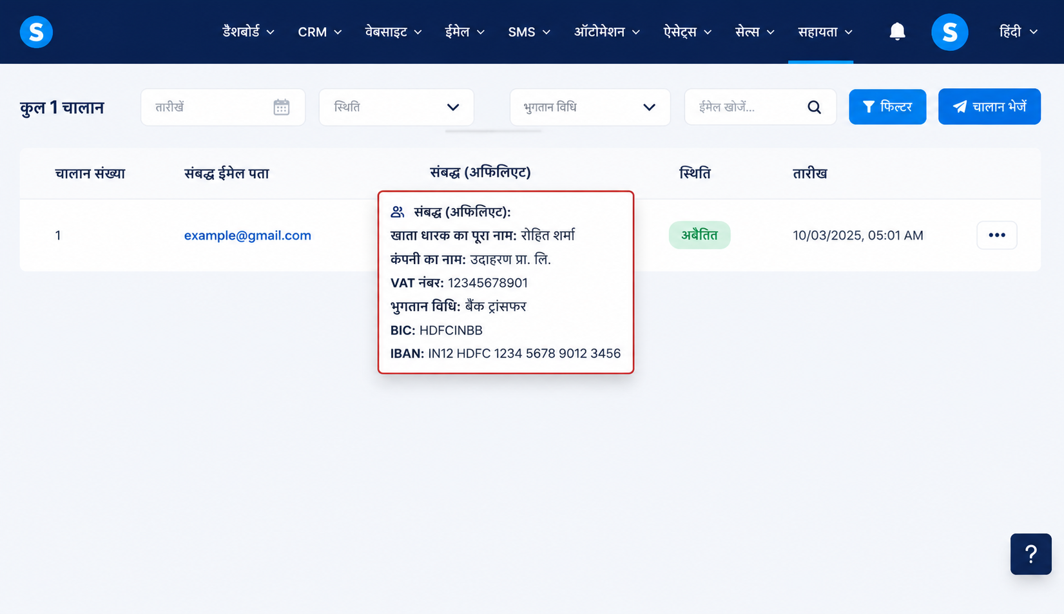This screenshot has height=614, width=1064.
Task: Open the सहायता menu
Action: coord(825,32)
